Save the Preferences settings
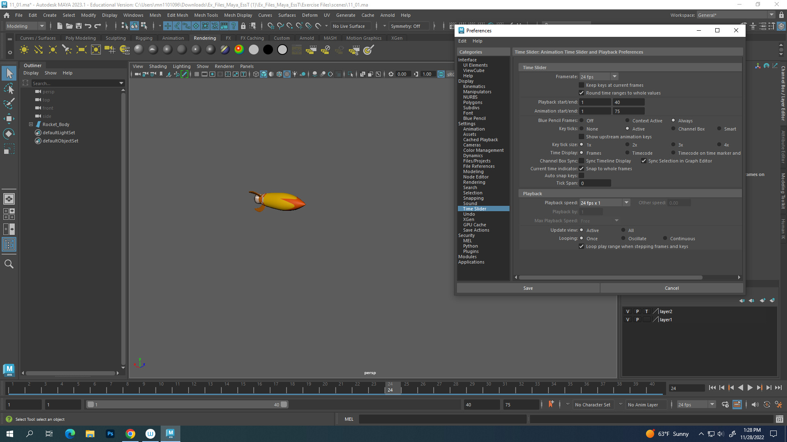 [528, 288]
